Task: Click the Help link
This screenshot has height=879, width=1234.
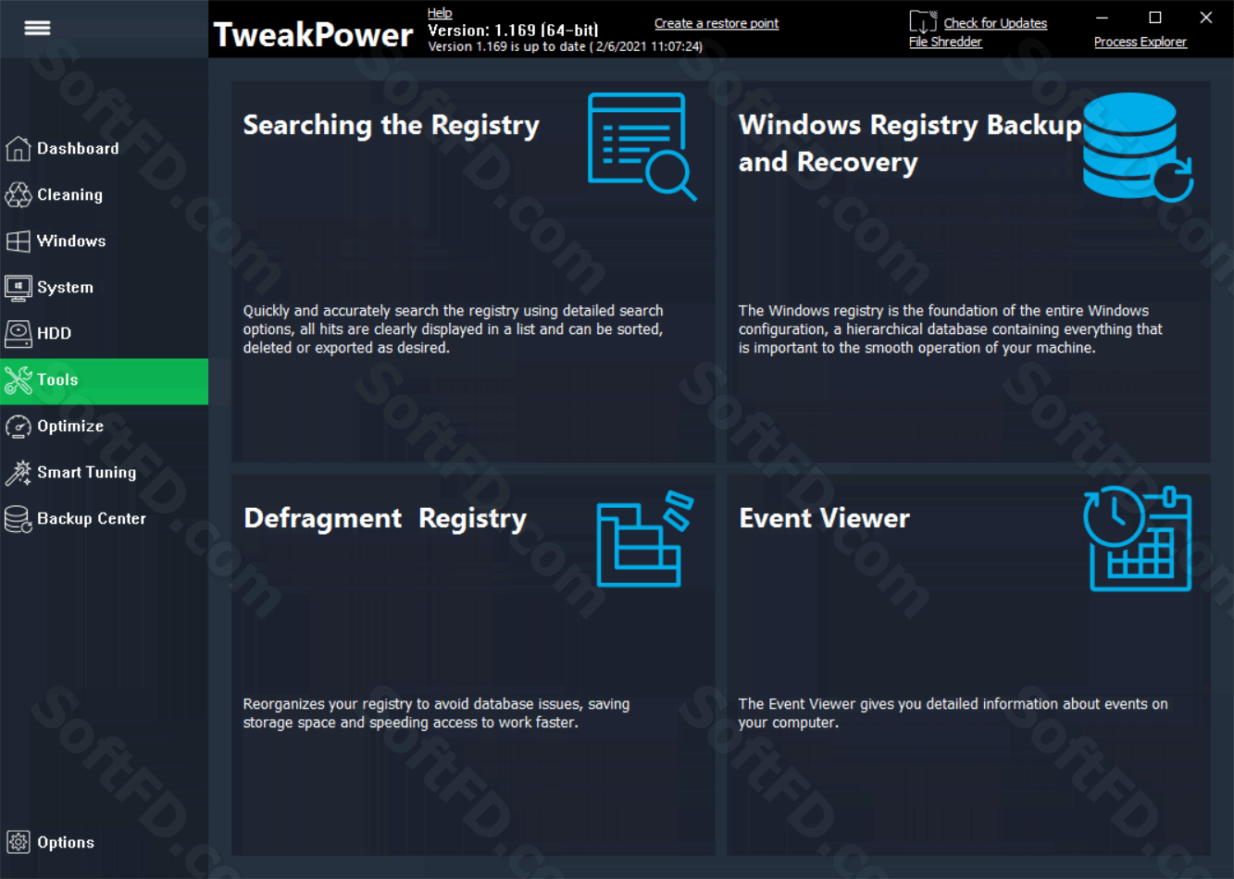Action: point(440,13)
